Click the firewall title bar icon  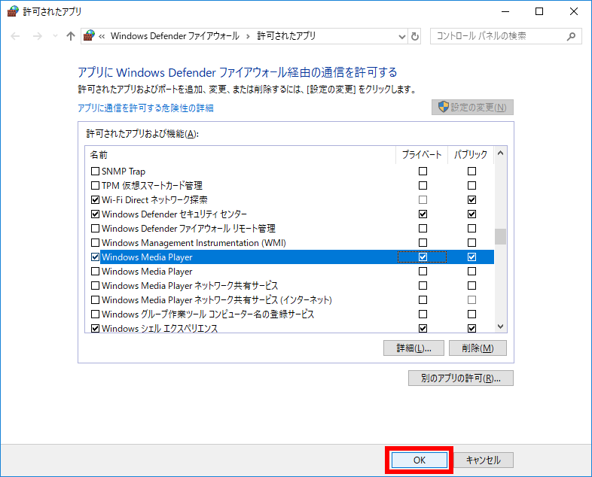13,11
